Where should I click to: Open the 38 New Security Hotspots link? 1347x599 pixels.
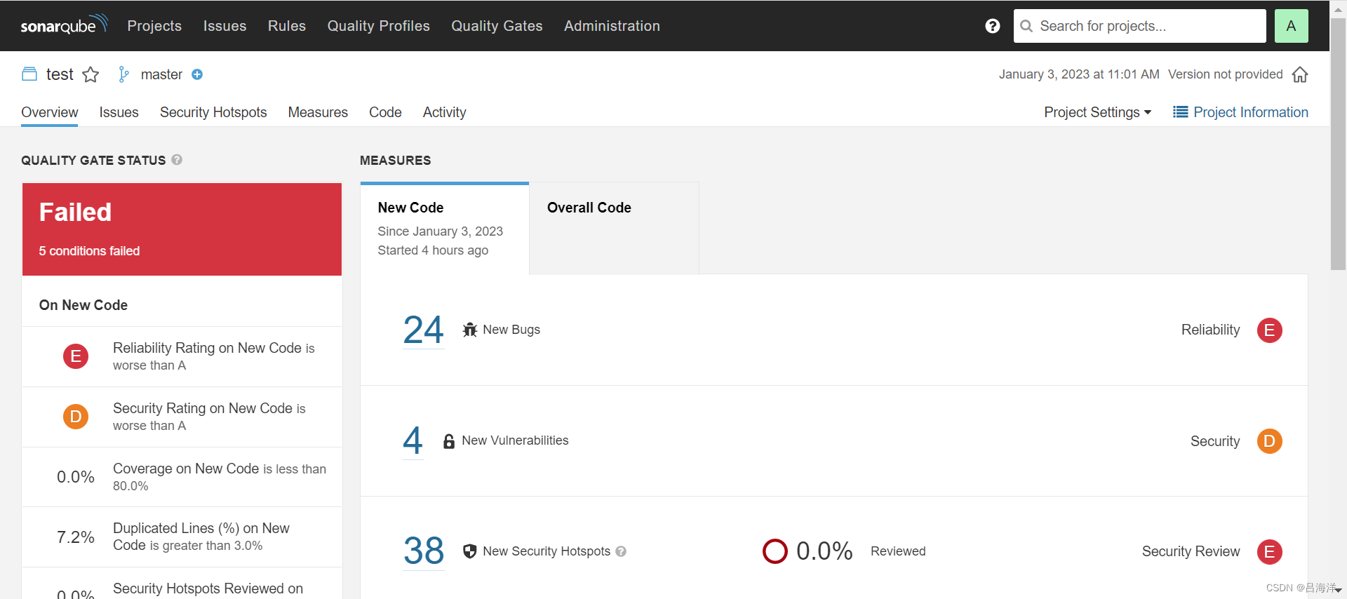(424, 551)
